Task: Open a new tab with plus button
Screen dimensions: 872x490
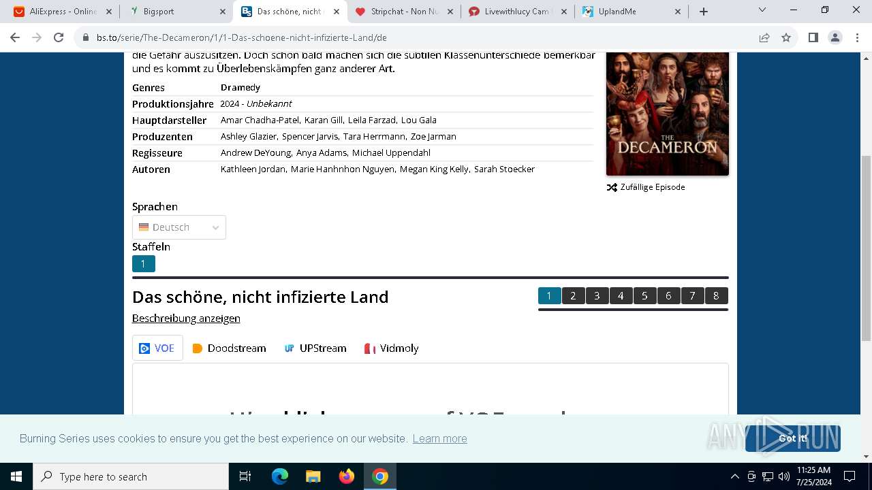Action: [x=704, y=12]
